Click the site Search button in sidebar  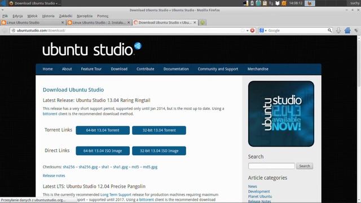[x=305, y=166]
